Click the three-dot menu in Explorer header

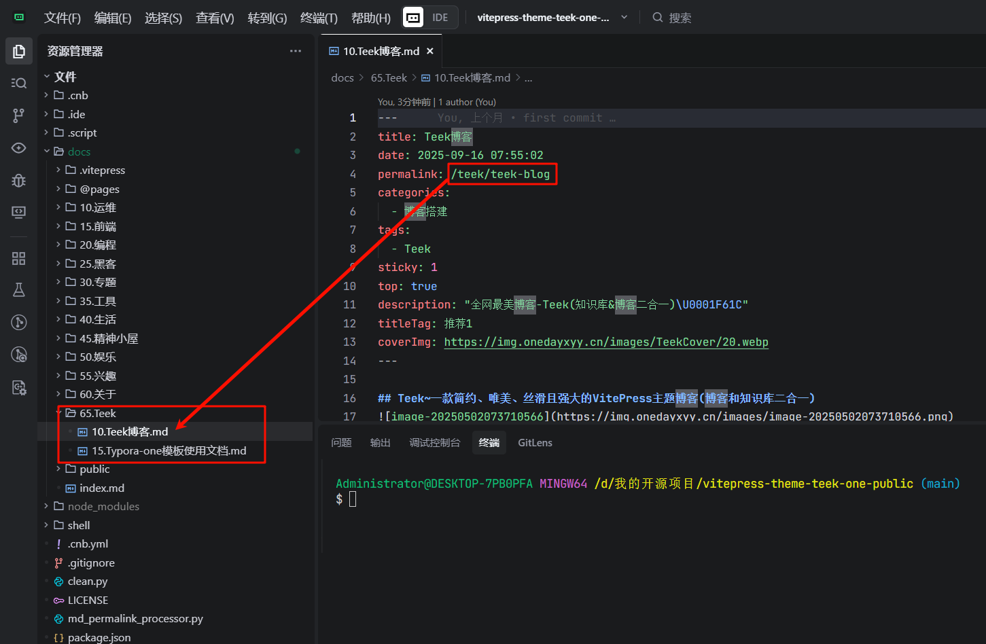pos(295,51)
